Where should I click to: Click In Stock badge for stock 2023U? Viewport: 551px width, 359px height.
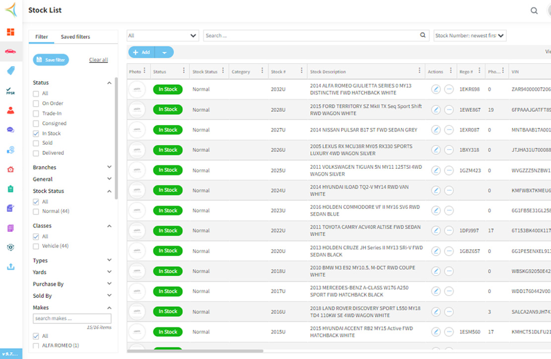pyautogui.click(x=168, y=211)
